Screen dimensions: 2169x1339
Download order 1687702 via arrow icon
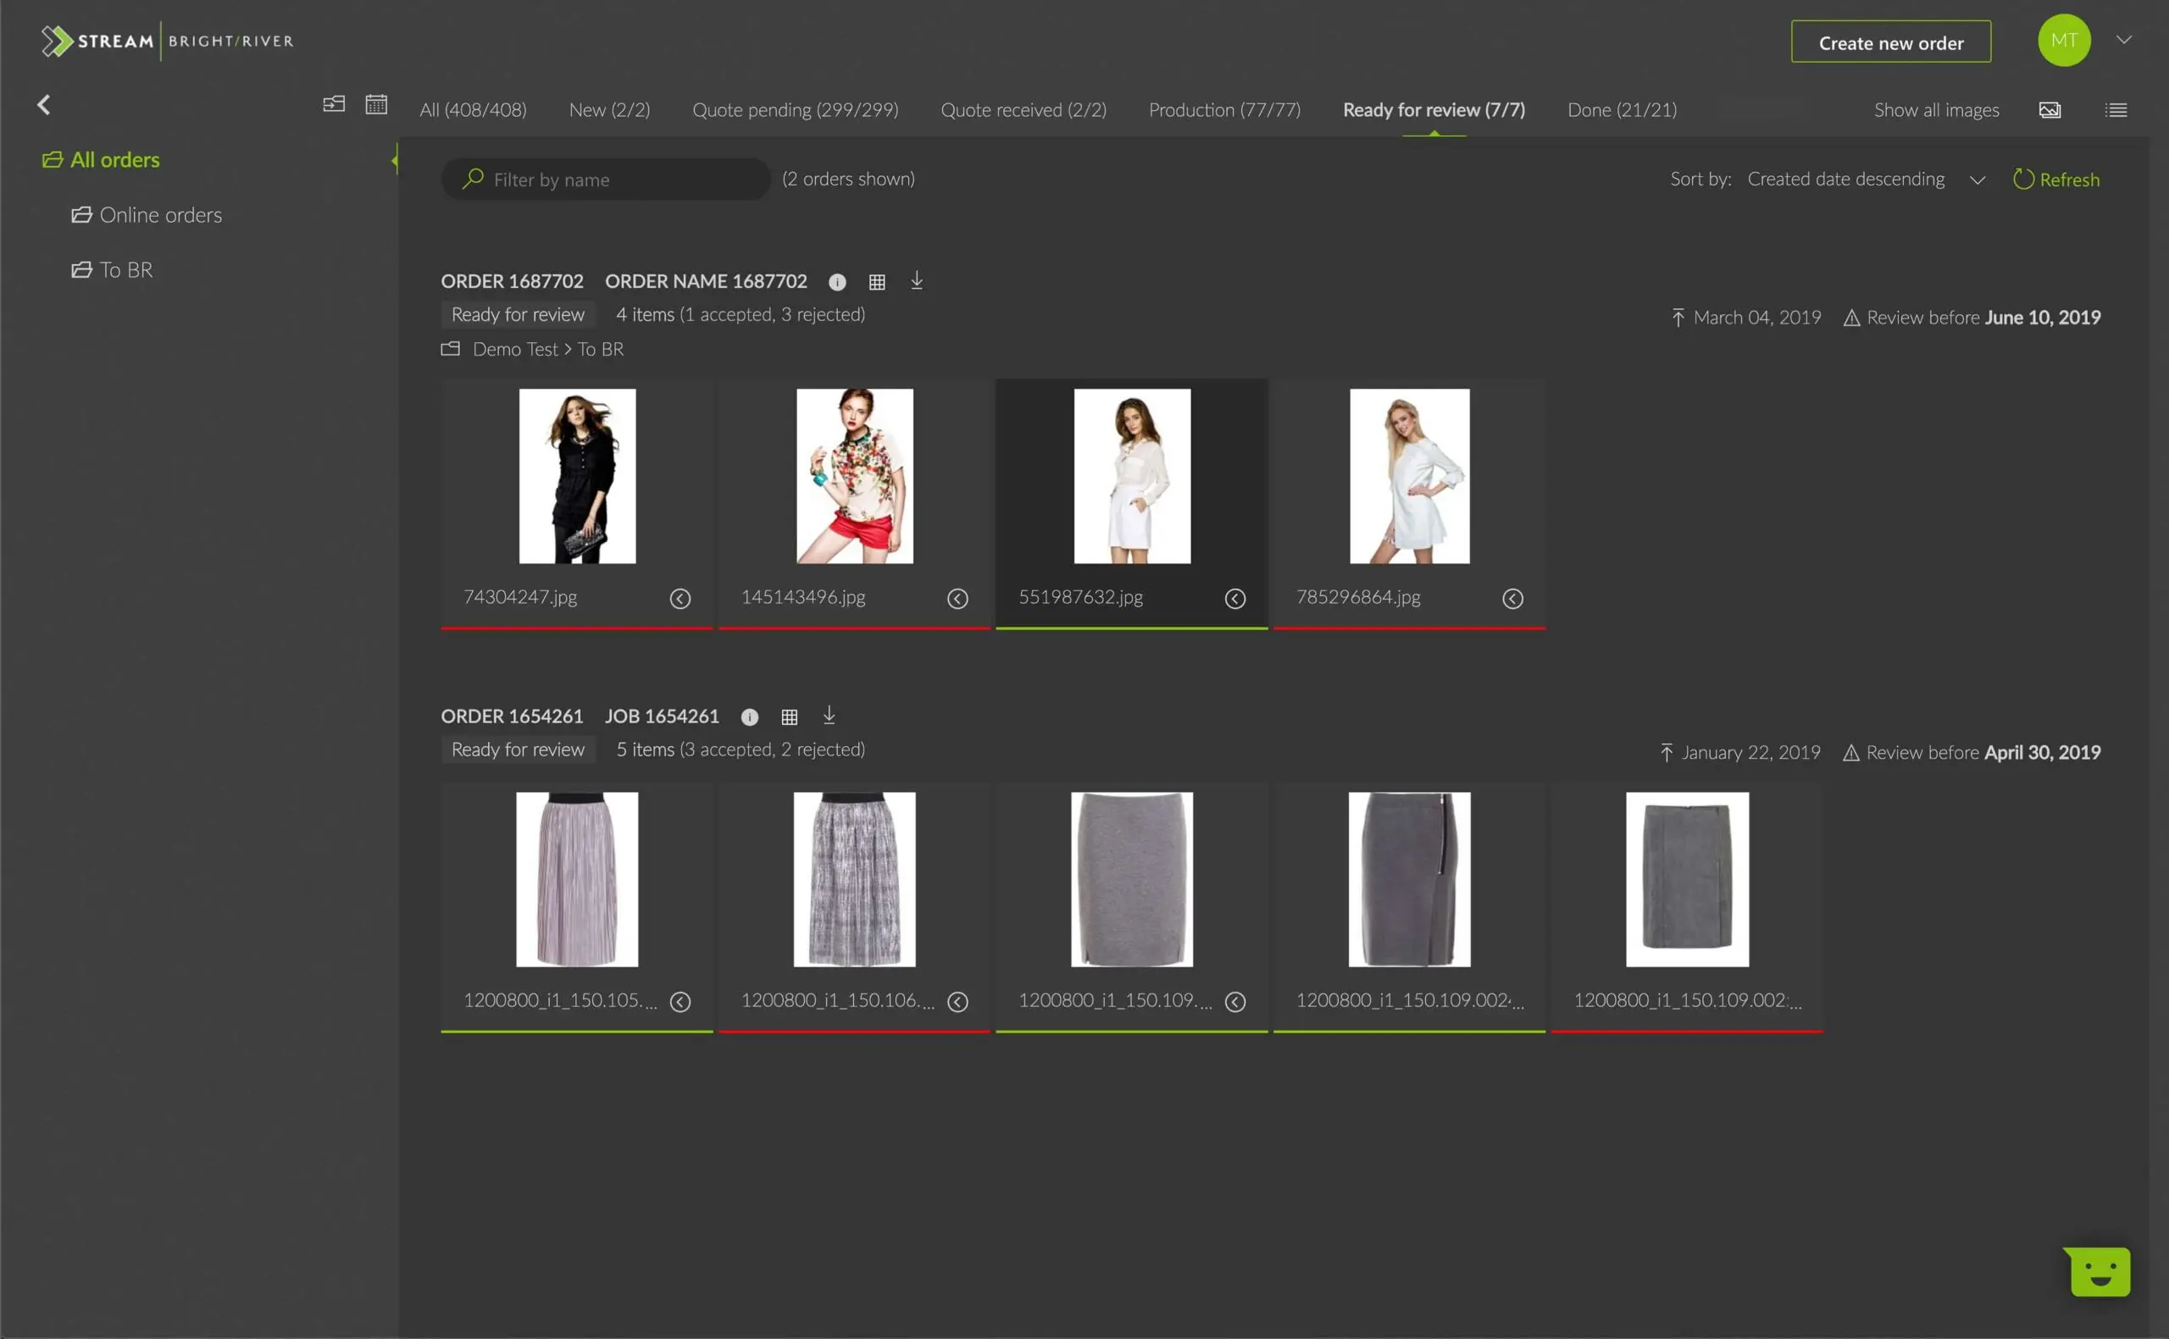(917, 280)
